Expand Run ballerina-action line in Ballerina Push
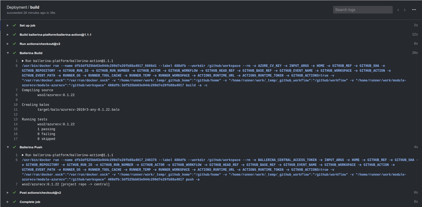The width and height of the screenshot is (422, 207). click(23, 155)
